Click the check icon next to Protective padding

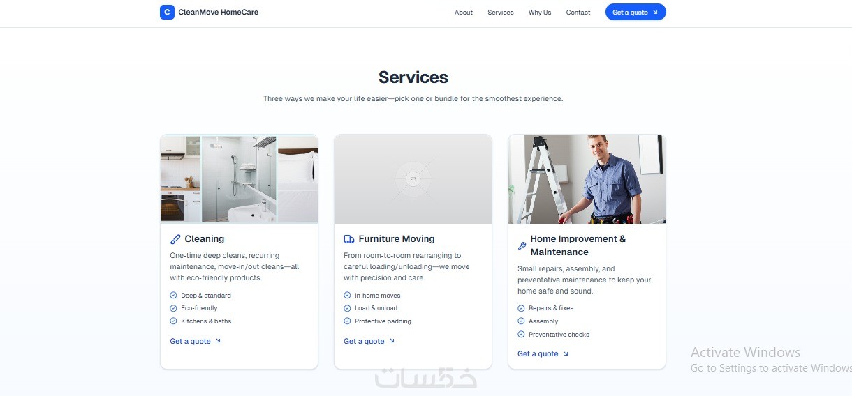(347, 321)
